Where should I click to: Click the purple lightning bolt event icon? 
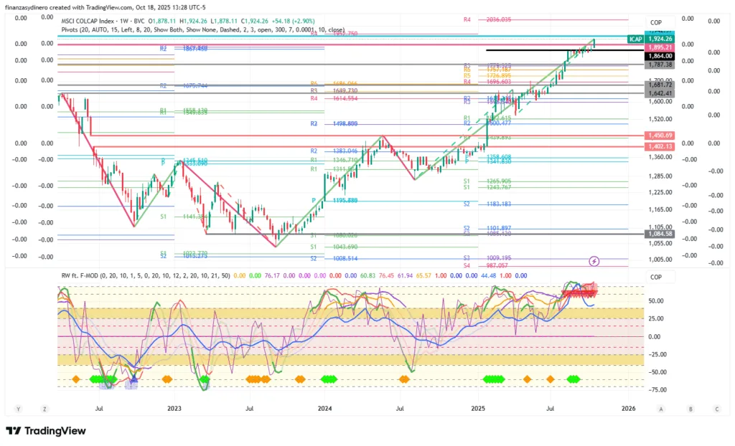(594, 260)
